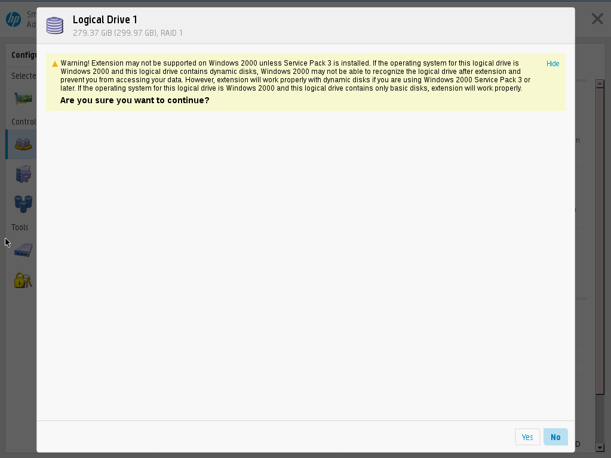Click the scrollbar up arrow
611x458 pixels.
(x=600, y=83)
